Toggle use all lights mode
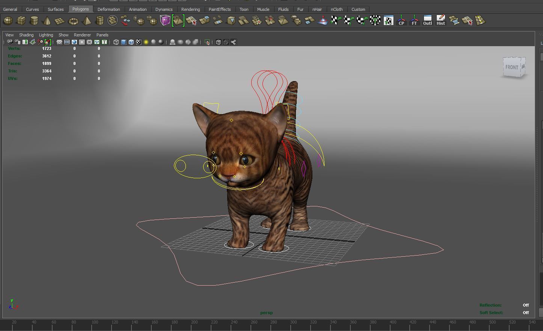 [146, 42]
